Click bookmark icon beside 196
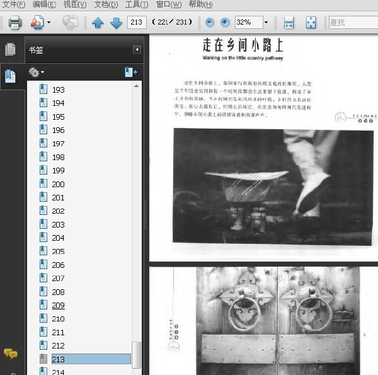The image size is (378, 375). (x=43, y=129)
